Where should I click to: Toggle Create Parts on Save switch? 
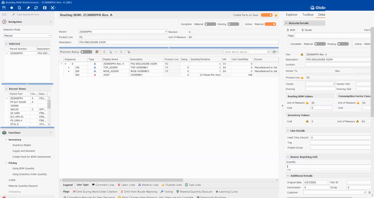[266, 15]
